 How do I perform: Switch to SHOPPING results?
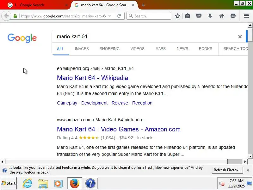[x=109, y=49]
